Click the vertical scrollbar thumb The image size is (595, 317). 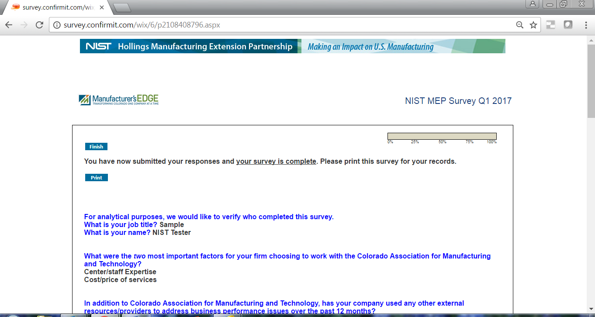(591, 81)
